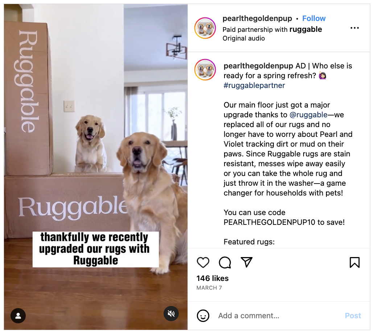Image resolution: width=375 pixels, height=336 pixels.
Task: Click the pearlthegoldenpup username in caption
Action: 258,66
